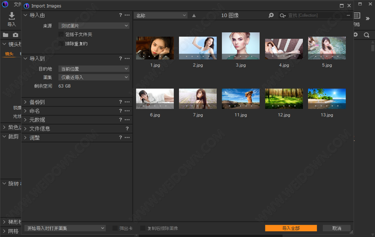Screen dimensions: 375x237
Task: Click the 导入全部 button
Action: tap(291, 228)
